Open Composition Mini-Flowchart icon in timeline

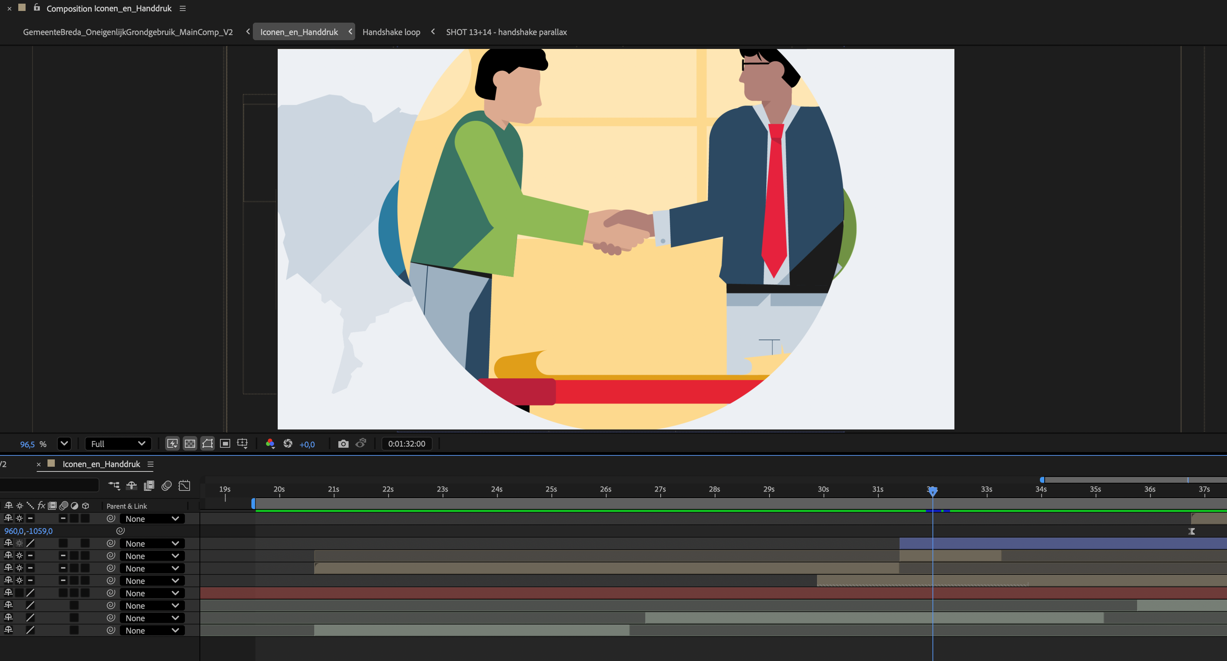(x=114, y=486)
